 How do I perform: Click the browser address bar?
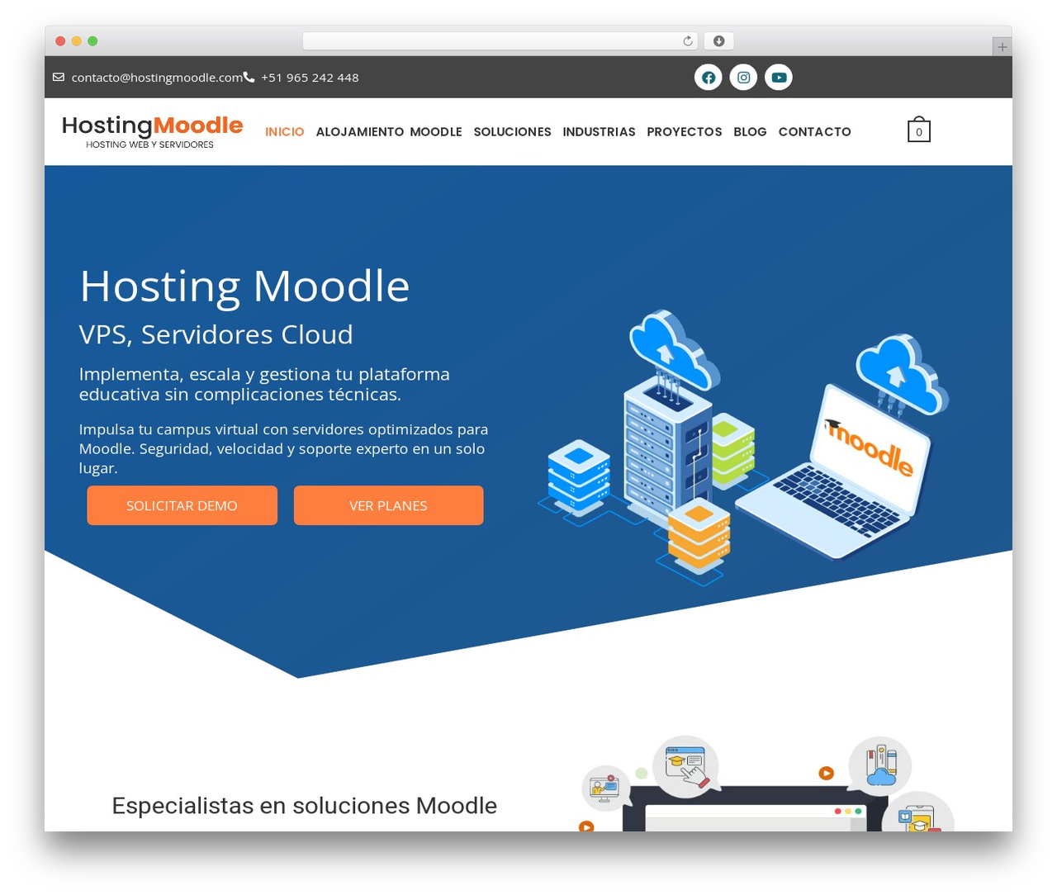(500, 41)
